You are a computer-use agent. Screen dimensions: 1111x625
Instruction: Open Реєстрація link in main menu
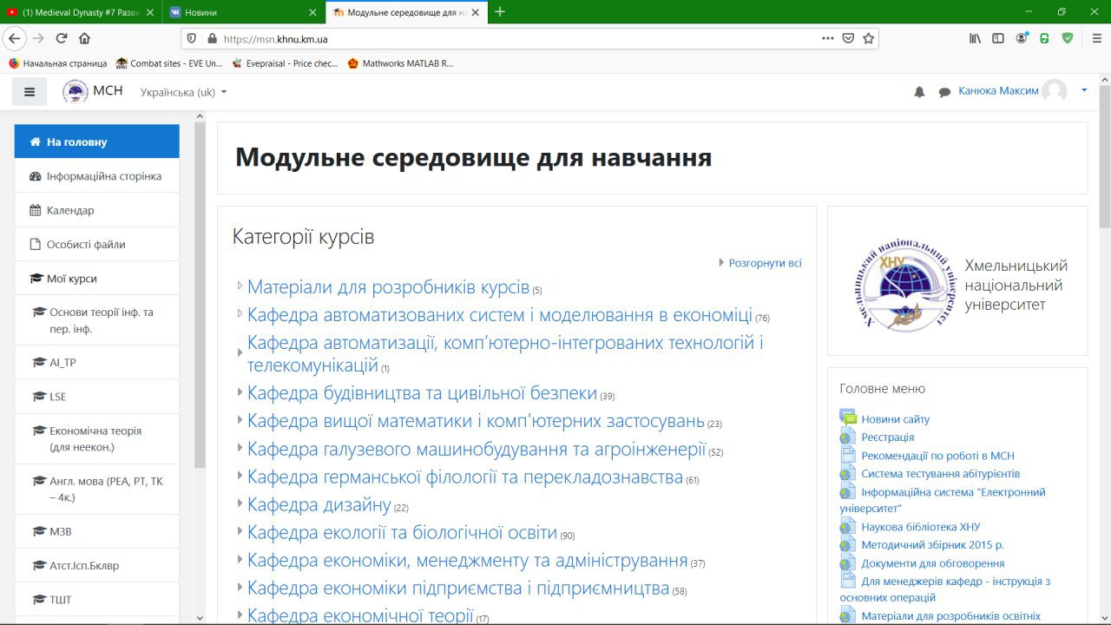[x=887, y=437]
